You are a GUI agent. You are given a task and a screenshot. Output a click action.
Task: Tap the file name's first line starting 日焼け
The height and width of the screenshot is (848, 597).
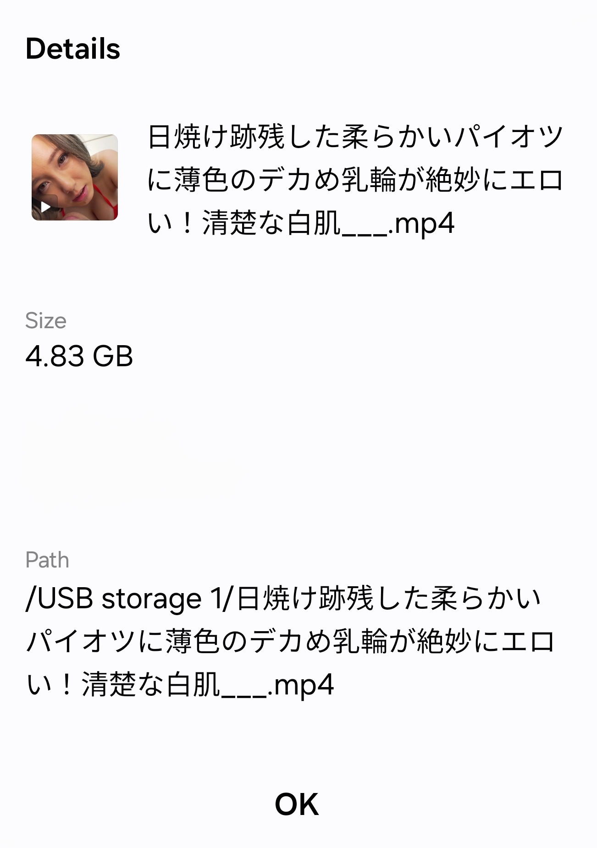click(355, 137)
